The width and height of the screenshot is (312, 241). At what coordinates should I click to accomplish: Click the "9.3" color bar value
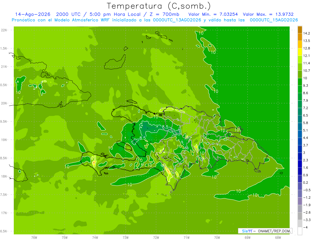pyautogui.click(x=305, y=86)
